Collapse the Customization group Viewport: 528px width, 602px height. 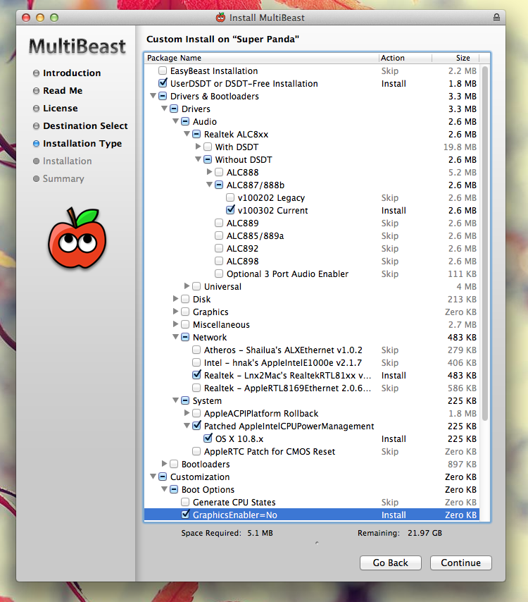point(153,476)
